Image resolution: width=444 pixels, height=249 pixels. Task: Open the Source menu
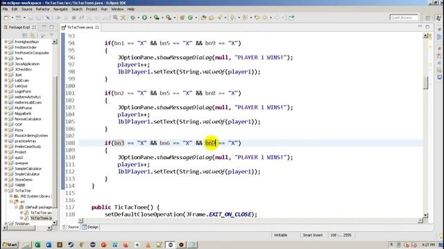click(x=26, y=9)
